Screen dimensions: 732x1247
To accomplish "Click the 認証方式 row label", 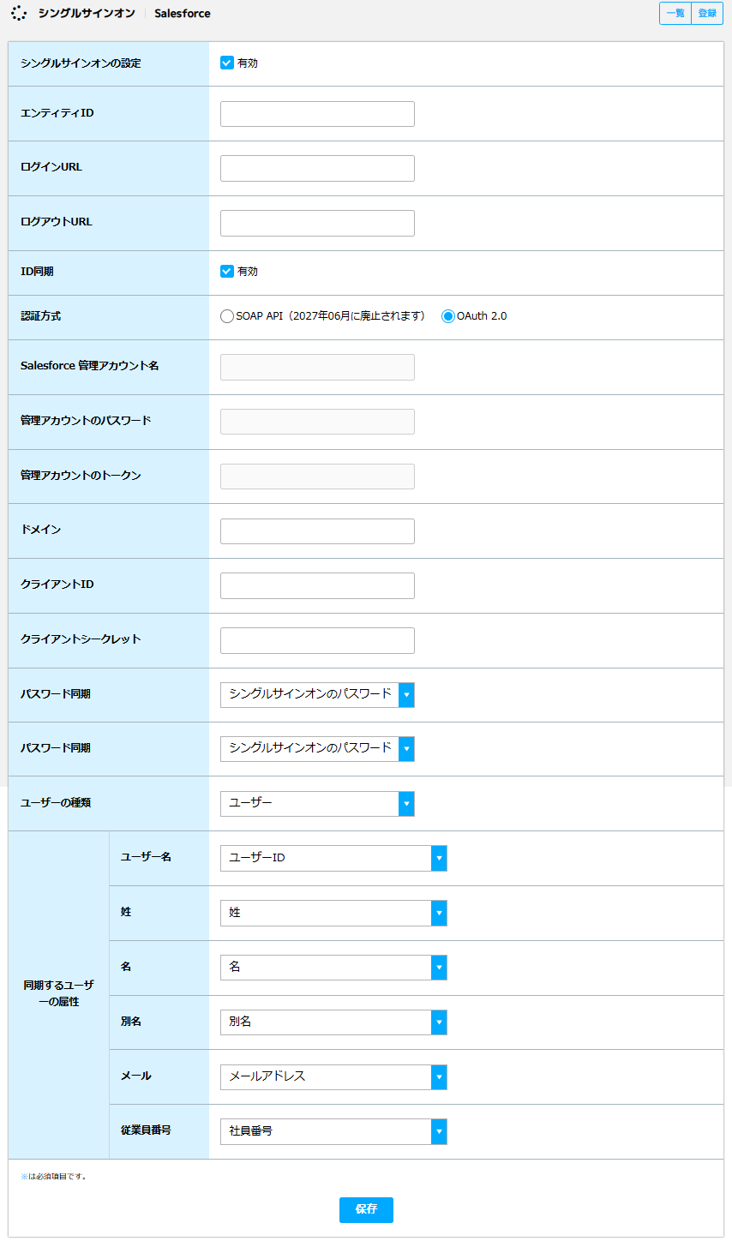I will pos(41,316).
